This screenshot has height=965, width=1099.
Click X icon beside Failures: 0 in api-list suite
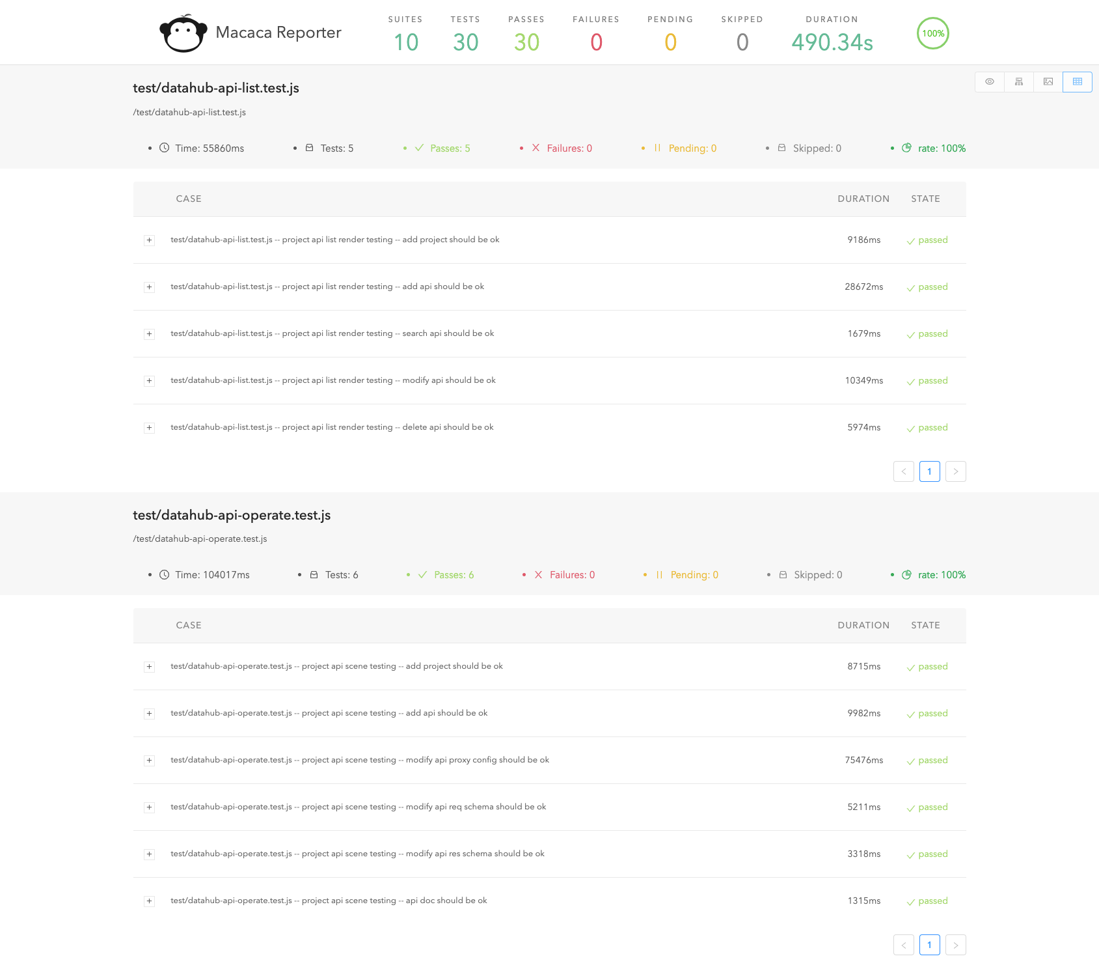tap(536, 148)
